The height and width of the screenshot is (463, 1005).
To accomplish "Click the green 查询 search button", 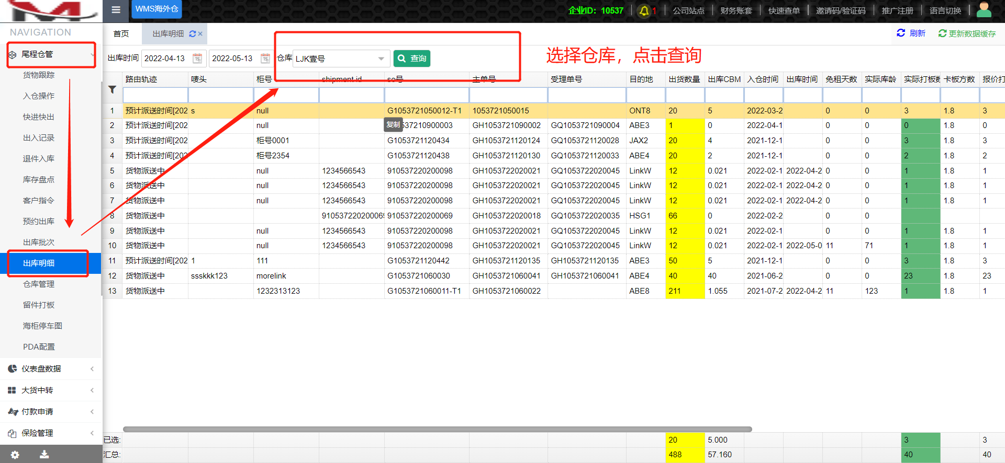I will coord(411,59).
